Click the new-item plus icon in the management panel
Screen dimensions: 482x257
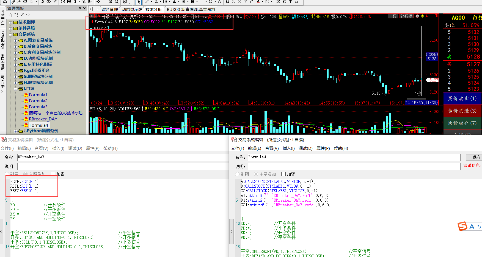[x=10, y=15]
